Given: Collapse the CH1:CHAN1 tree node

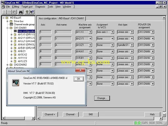Looking at the screenshot, I should [x=8, y=28].
